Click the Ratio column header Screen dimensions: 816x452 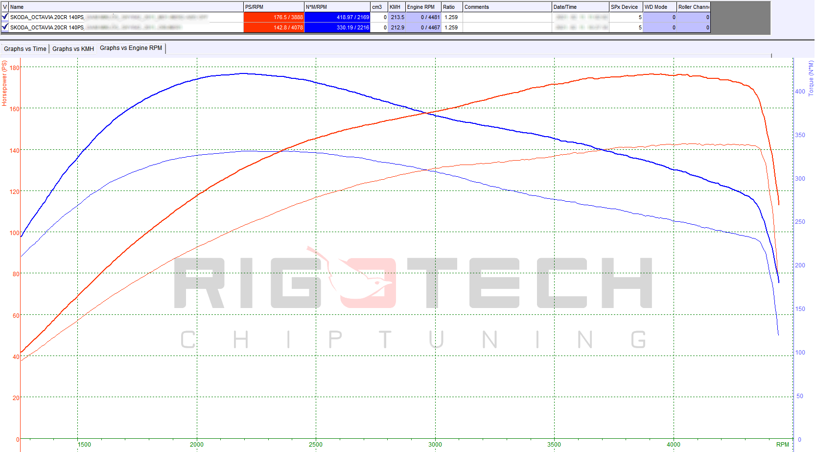click(452, 7)
